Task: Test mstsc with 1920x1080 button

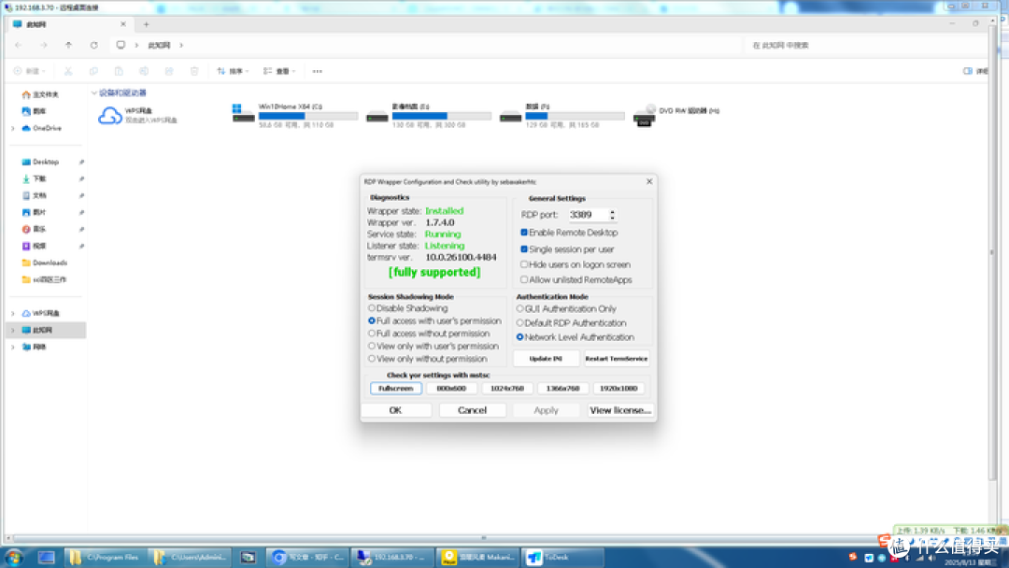Action: point(618,388)
